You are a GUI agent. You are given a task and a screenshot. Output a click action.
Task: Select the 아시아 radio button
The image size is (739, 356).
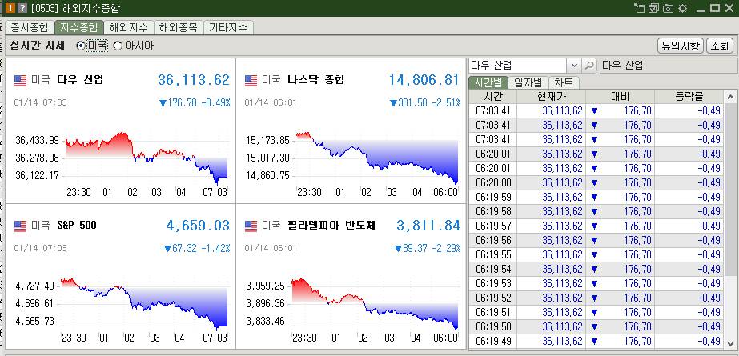(118, 46)
